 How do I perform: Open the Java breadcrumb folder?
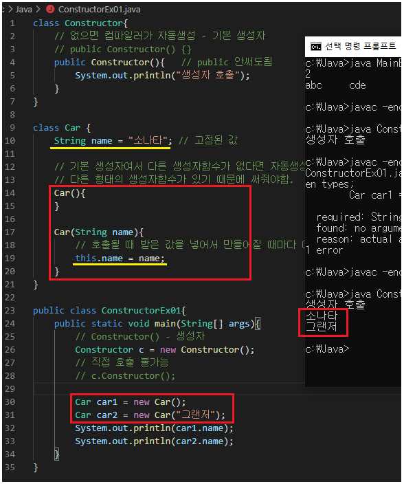(x=24, y=10)
